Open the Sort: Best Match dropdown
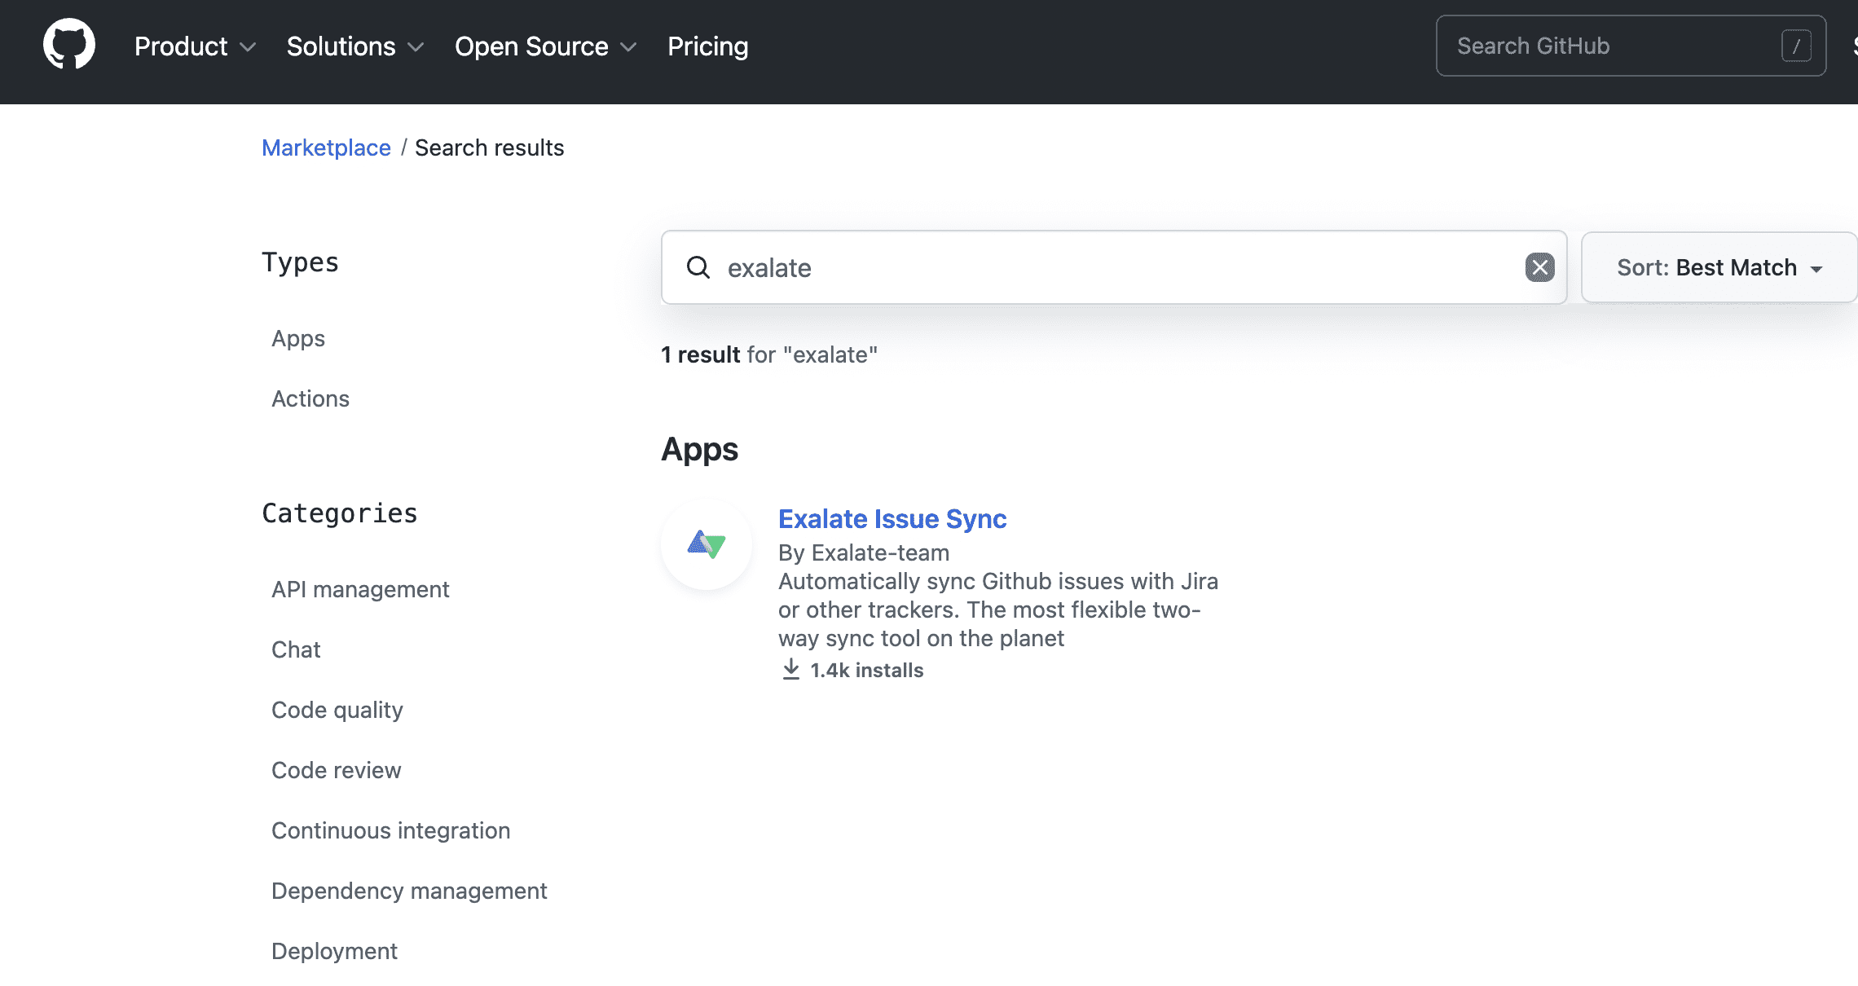 point(1718,267)
